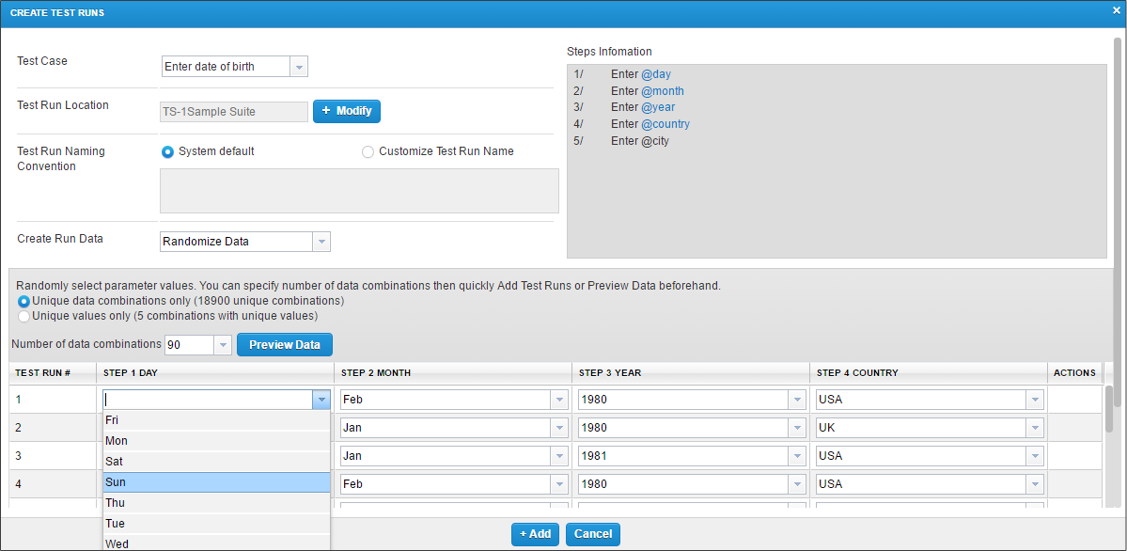Expand the month dropdown in row 1
Viewport: 1127px width, 551px height.
559,400
